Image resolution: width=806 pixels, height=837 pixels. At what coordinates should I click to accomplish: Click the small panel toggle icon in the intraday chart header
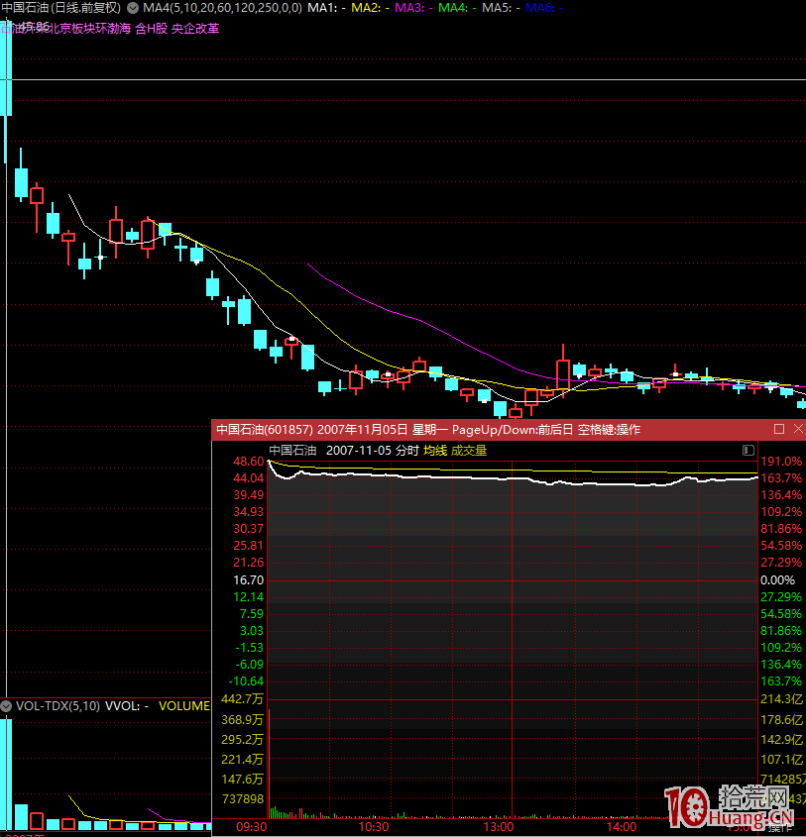748,450
